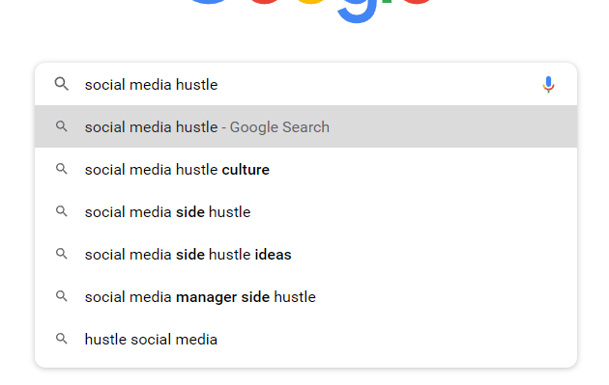Click the search icon beside 'hustle social media'
Screen dimensions: 609x385
(61, 339)
